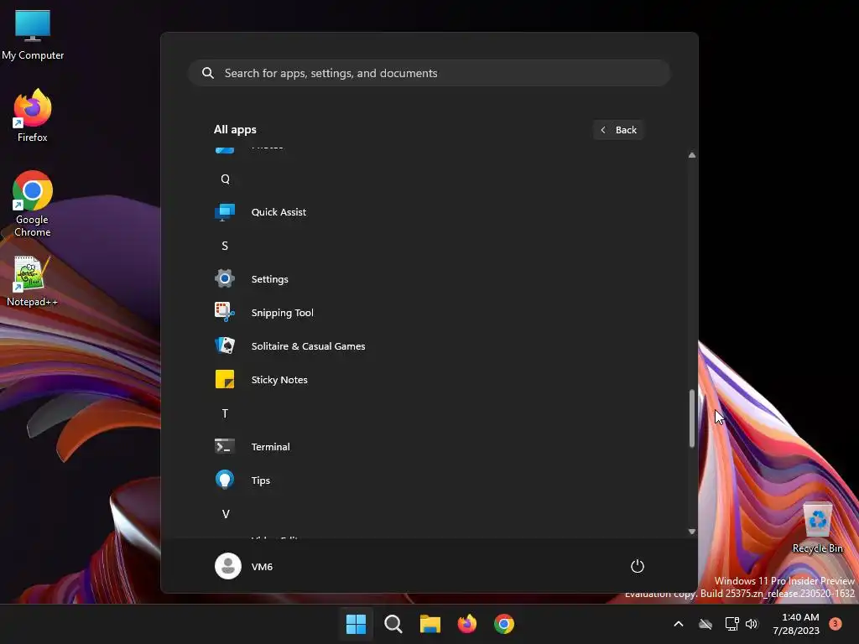Image resolution: width=859 pixels, height=644 pixels.
Task: Select My Computer desktop icon
Action: click(33, 35)
